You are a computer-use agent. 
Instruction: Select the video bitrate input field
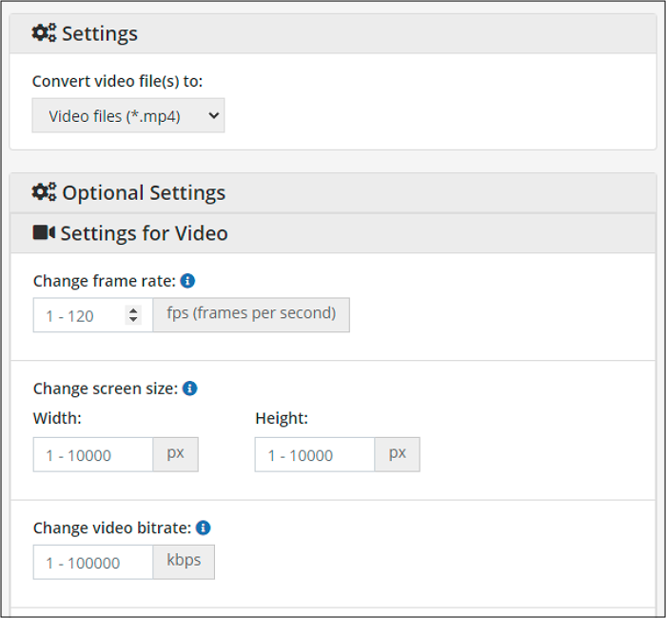click(x=93, y=563)
